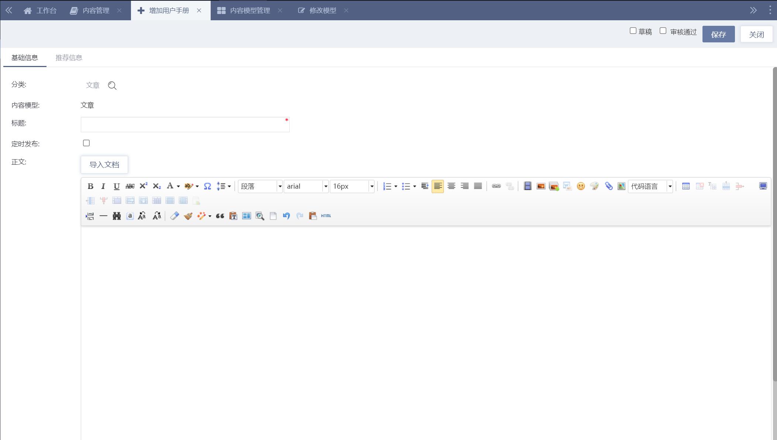Open font color picker arrow
Screen dimensions: 777x440
[x=178, y=186]
